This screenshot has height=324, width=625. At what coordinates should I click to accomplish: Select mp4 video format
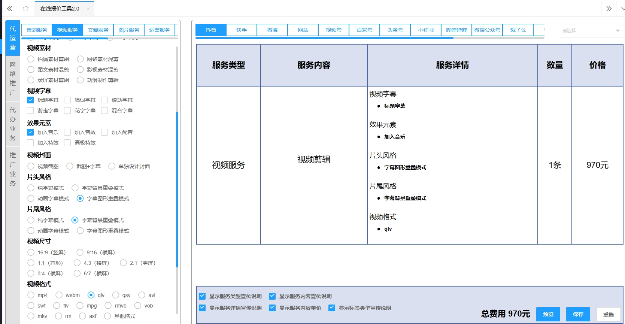[31, 295]
